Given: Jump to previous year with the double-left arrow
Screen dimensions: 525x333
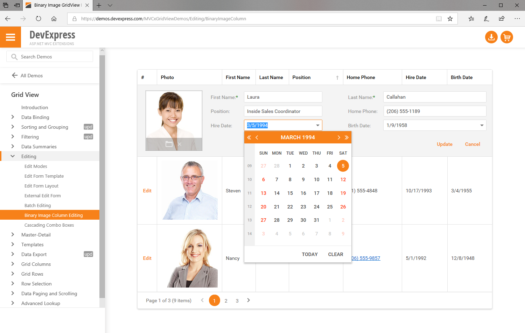Looking at the screenshot, I should click(x=249, y=137).
